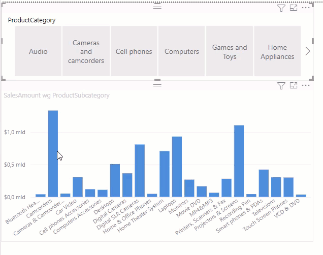Select the Home Appliances tile
This screenshot has width=323, height=255.
coord(277,51)
